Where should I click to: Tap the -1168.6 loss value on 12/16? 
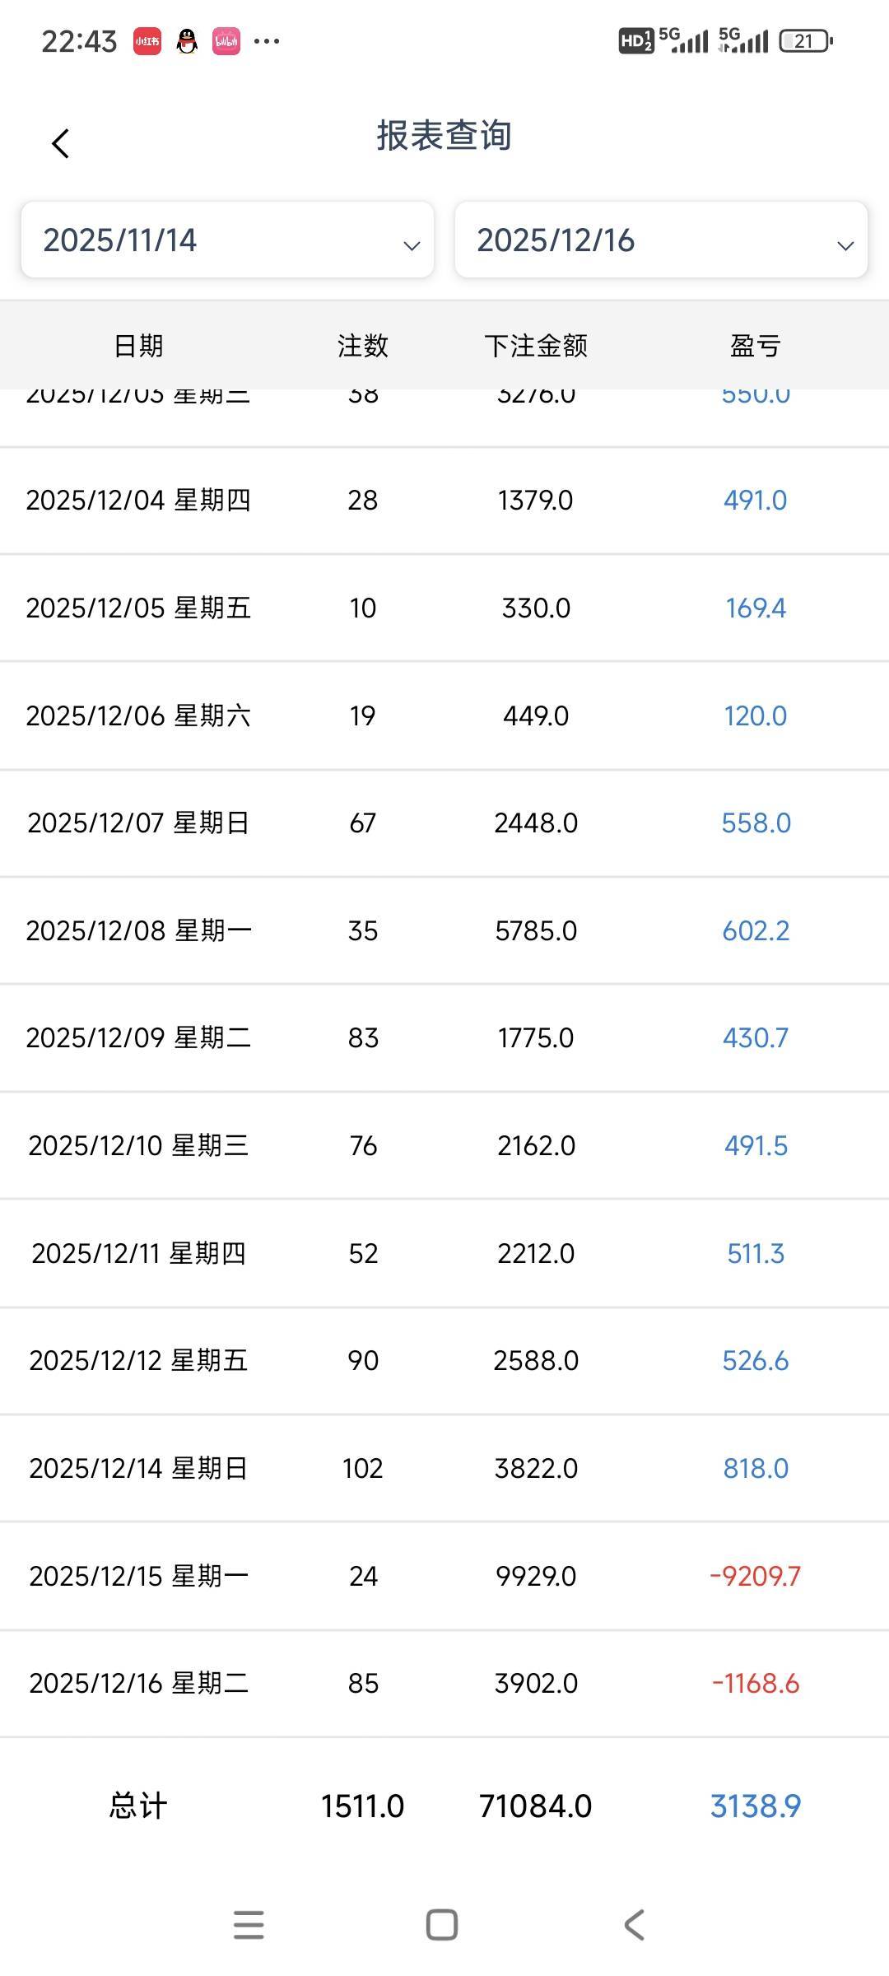(x=755, y=1683)
